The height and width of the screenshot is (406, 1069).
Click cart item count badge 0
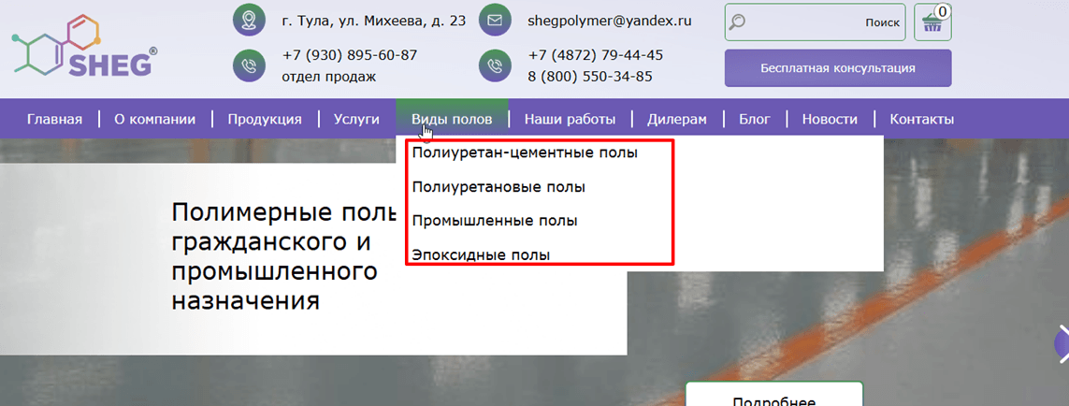[x=943, y=11]
